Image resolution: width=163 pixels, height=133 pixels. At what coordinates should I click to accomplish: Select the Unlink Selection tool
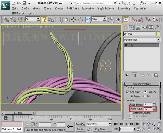pos(13,20)
